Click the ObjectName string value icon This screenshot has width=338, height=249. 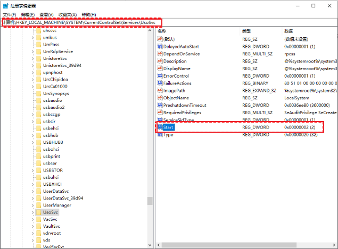pyautogui.click(x=160, y=98)
